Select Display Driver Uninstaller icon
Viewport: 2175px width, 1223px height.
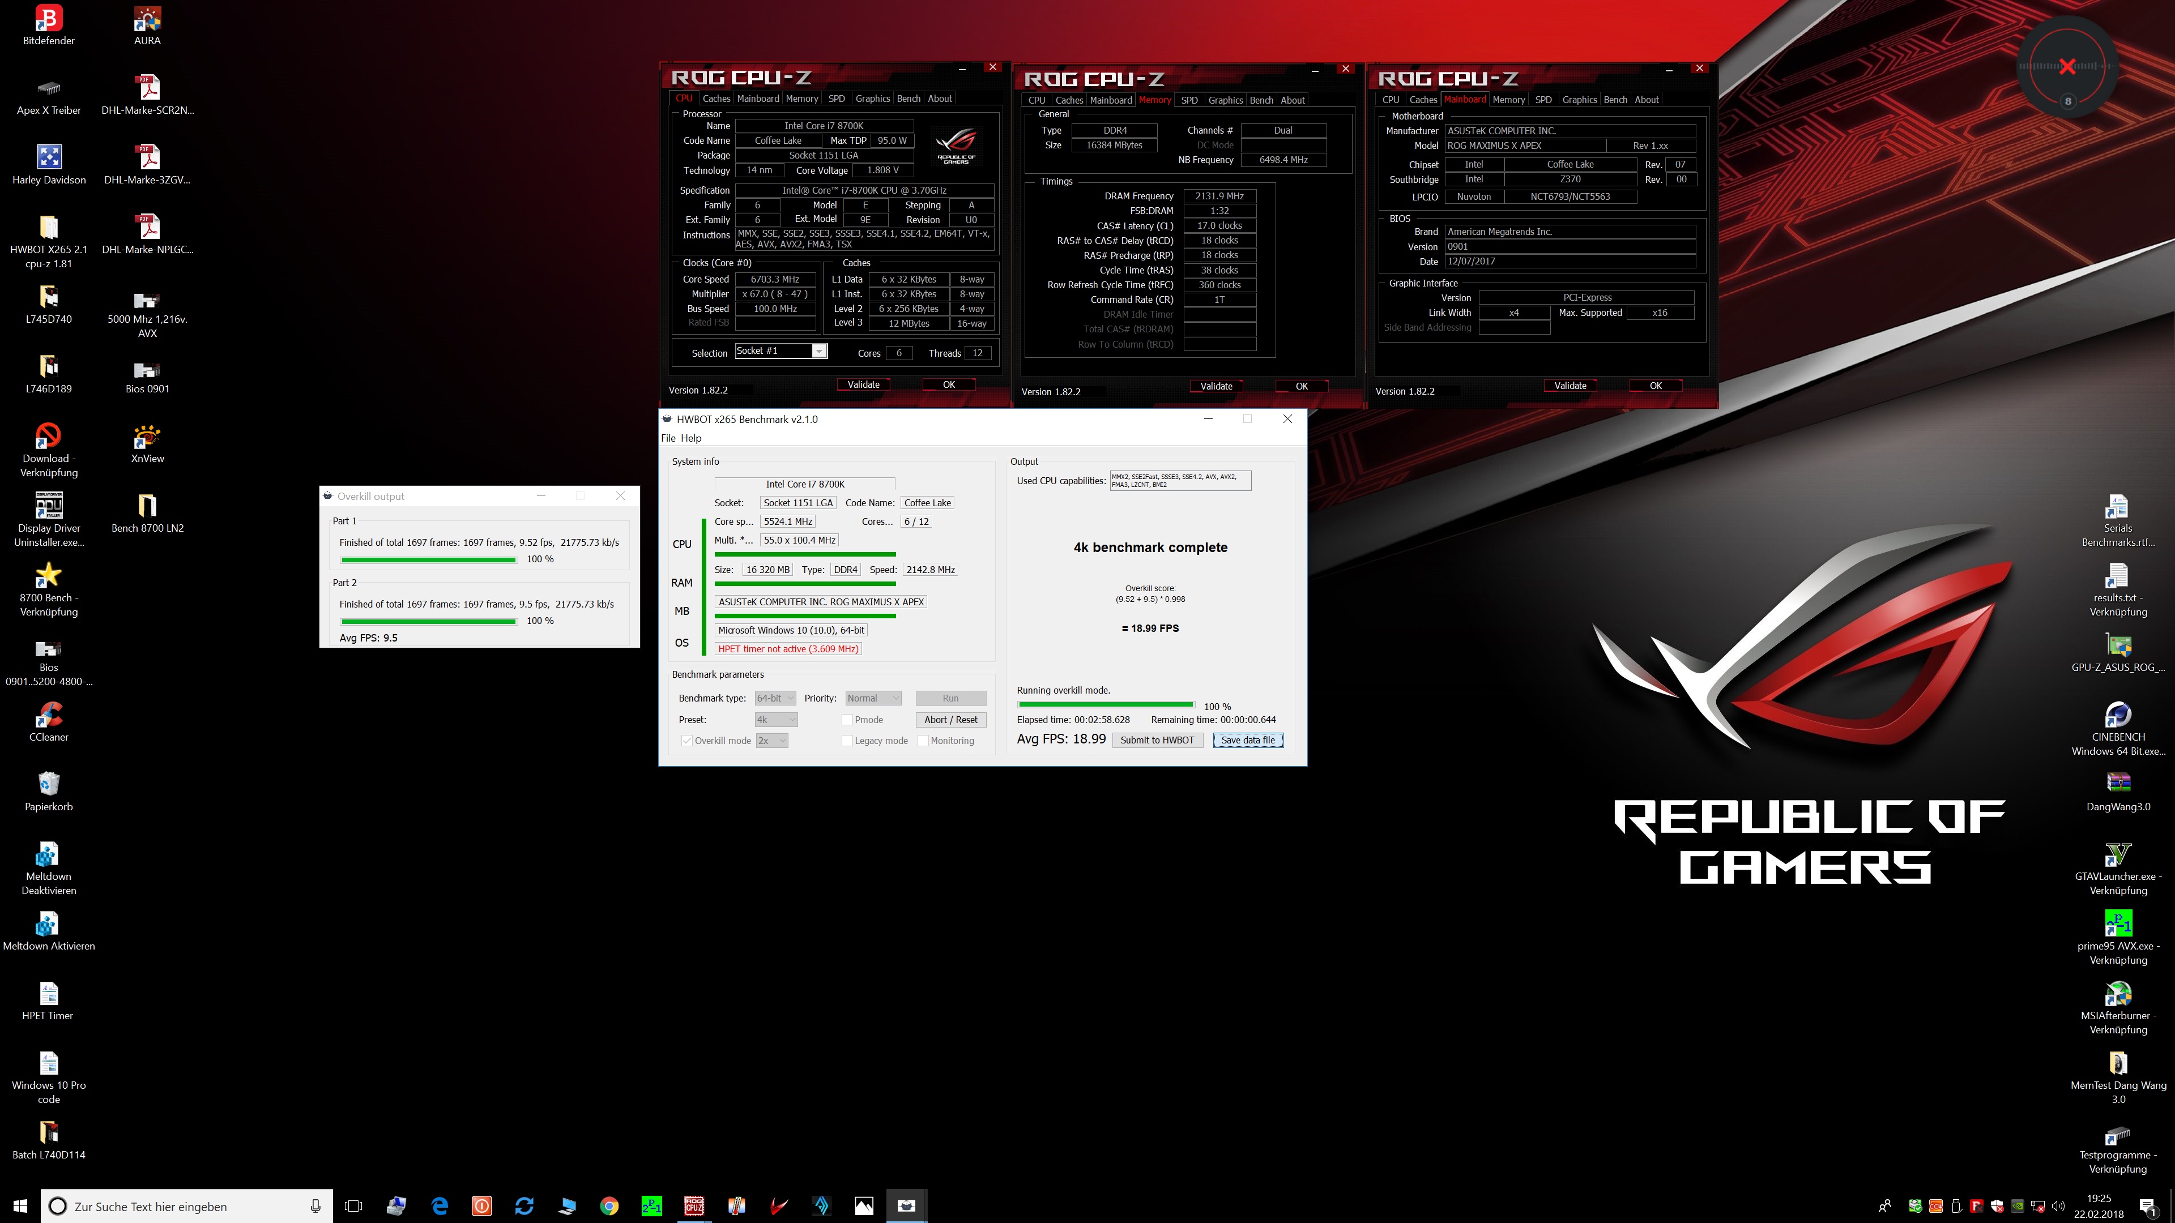click(48, 520)
